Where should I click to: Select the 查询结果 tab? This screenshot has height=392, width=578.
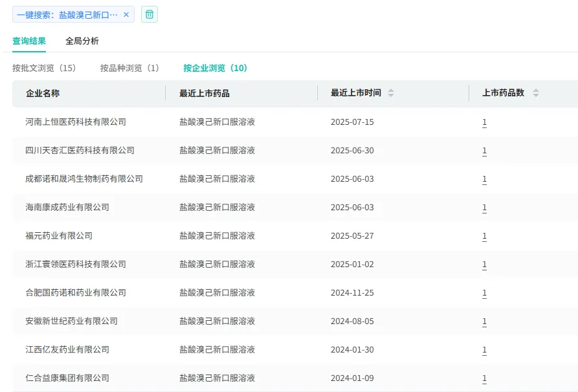pos(29,41)
